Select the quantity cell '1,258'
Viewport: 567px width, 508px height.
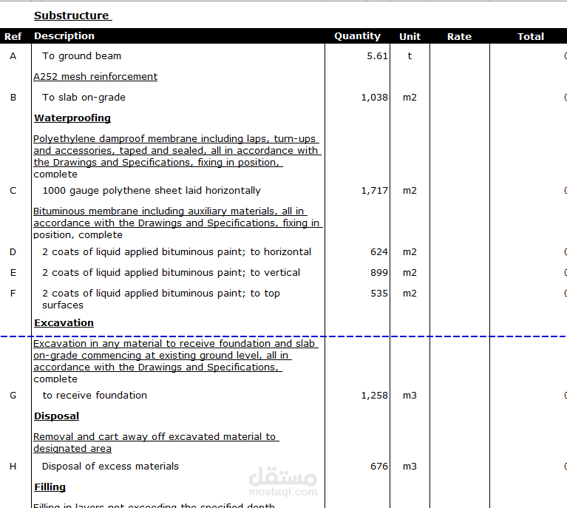[x=374, y=395]
